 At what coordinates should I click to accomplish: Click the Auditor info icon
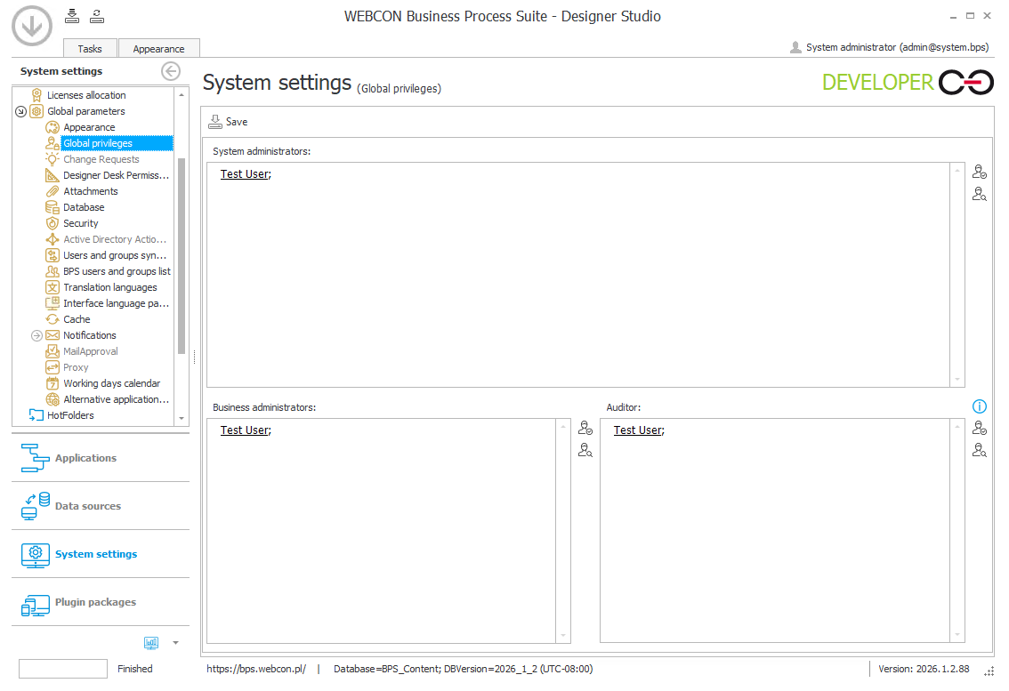pos(980,406)
